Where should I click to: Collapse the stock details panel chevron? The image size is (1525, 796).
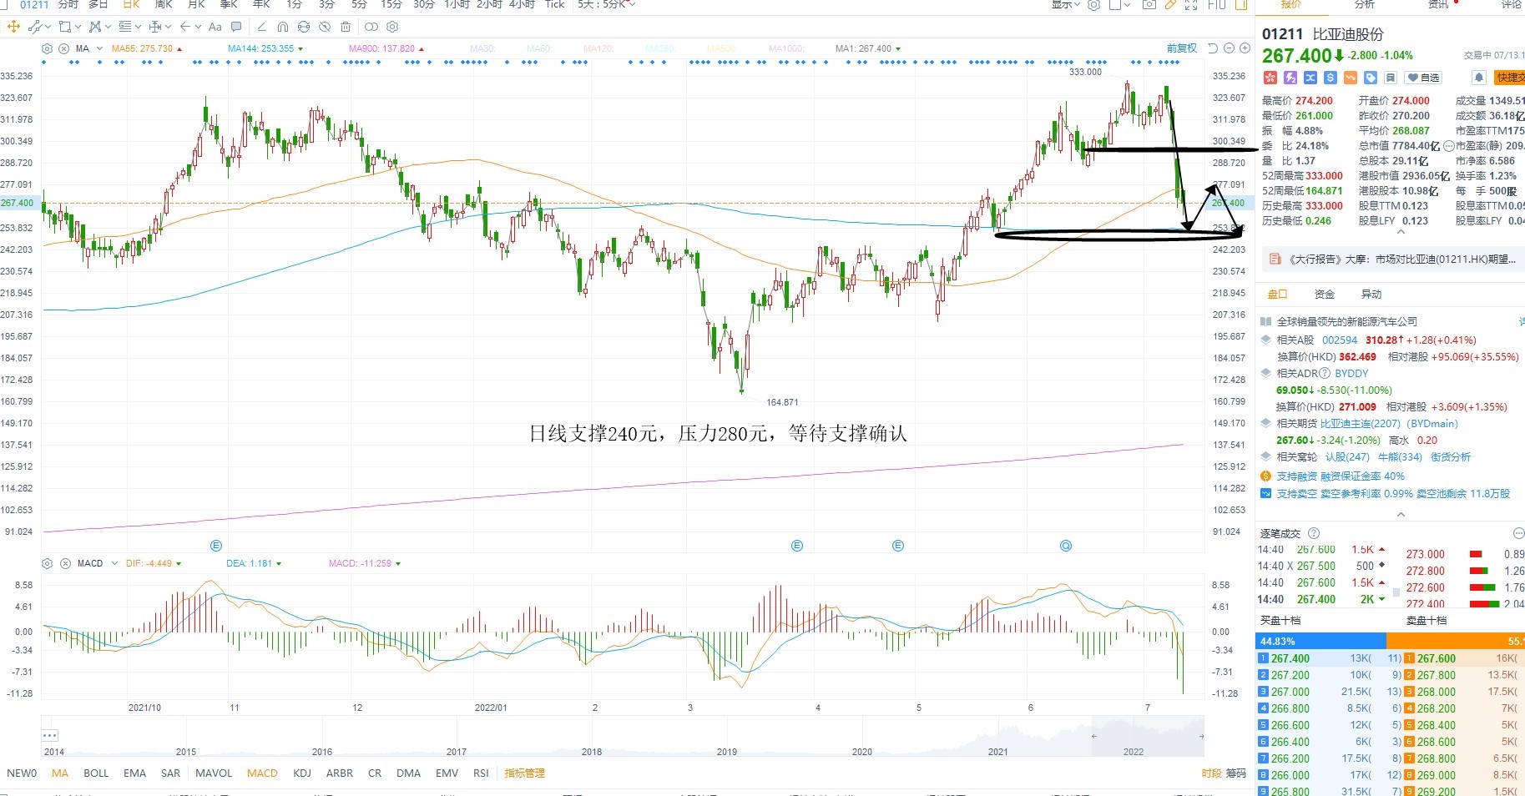click(x=1401, y=232)
